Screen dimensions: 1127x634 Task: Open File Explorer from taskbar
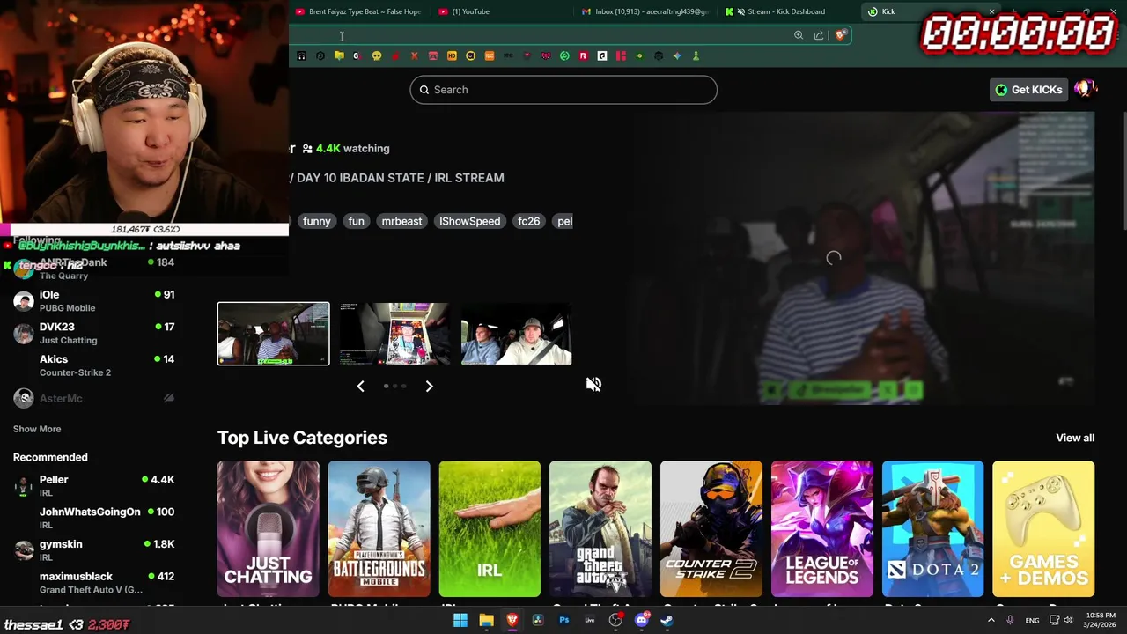tap(486, 620)
